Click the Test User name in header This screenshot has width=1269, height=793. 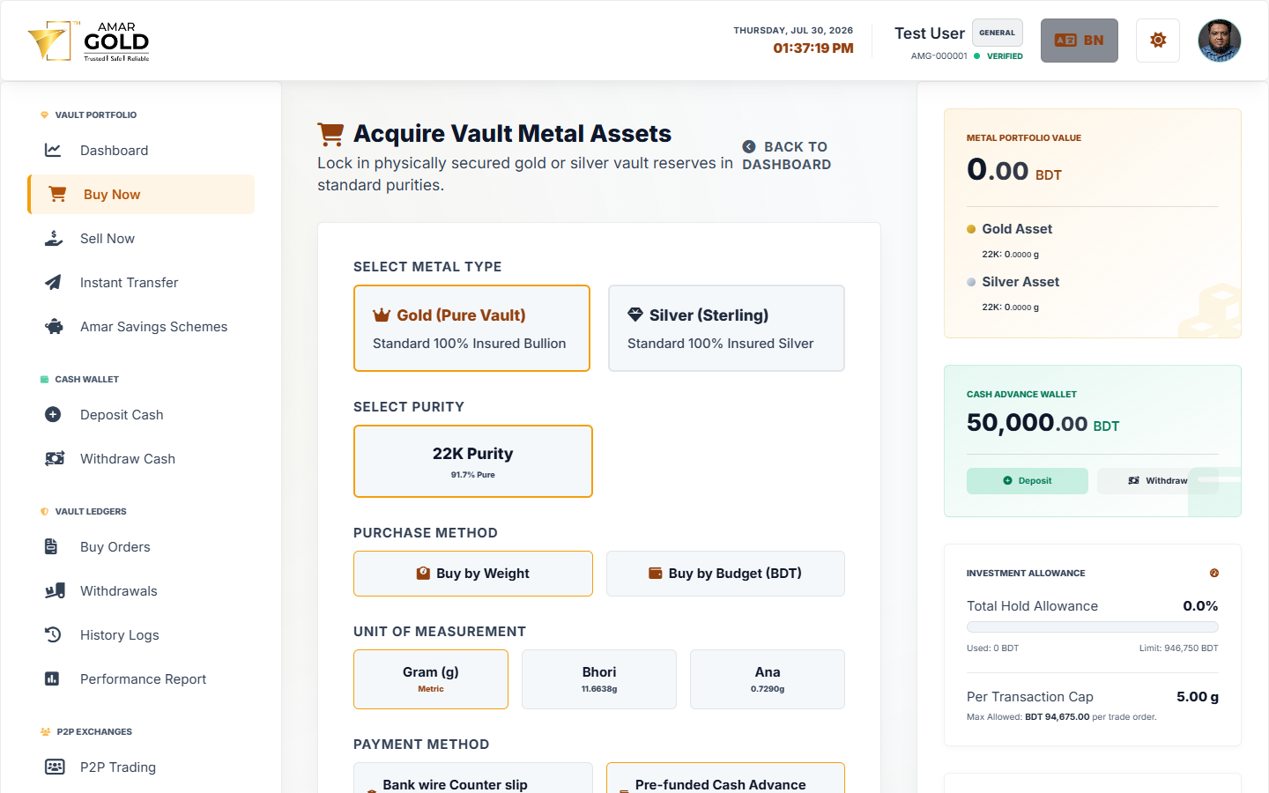coord(930,33)
